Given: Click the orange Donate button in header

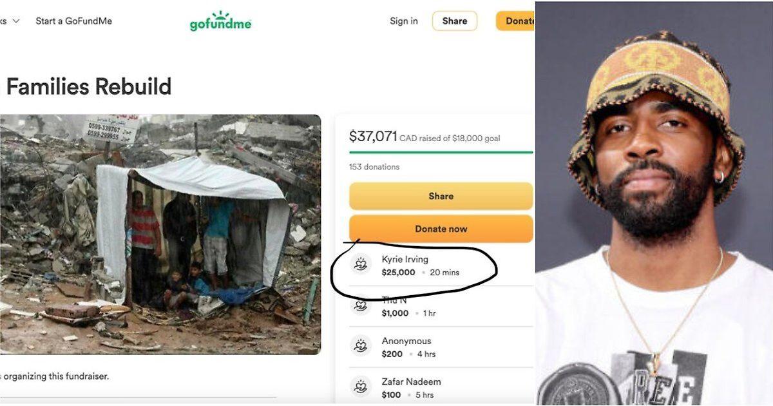Looking at the screenshot, I should (x=515, y=21).
